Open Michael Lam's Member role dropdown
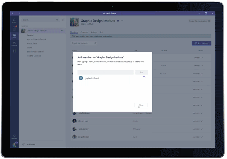227x159 pixels. (x=197, y=121)
